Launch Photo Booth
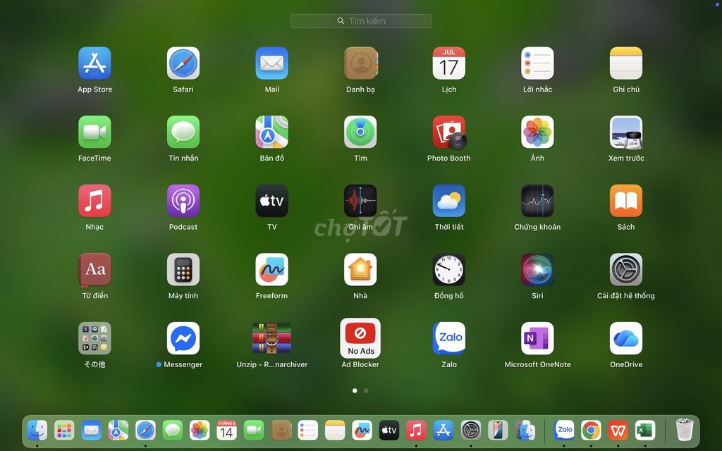The width and height of the screenshot is (722, 451). tap(449, 132)
